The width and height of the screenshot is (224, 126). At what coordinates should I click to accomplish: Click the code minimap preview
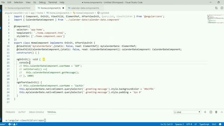click(216, 19)
